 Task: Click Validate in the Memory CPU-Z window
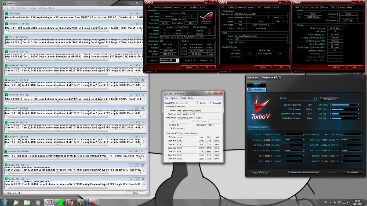(336, 67)
